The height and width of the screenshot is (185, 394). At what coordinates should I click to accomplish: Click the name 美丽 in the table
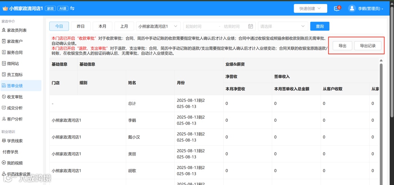pyautogui.click(x=132, y=154)
